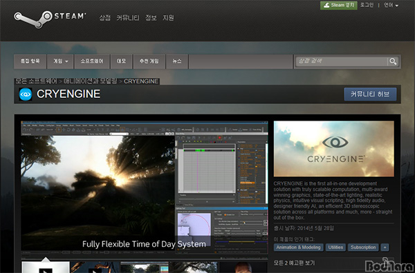
Task: Click the CRYENGINE eye app icon
Action: pos(26,94)
